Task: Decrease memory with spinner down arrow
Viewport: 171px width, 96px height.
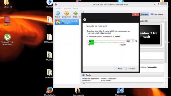Action: pos(133,42)
